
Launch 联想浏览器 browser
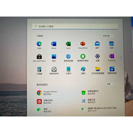68,58
